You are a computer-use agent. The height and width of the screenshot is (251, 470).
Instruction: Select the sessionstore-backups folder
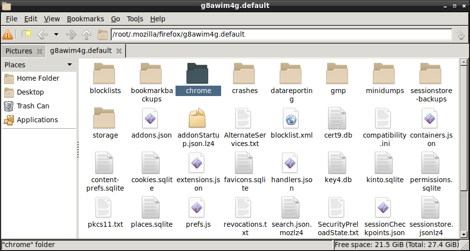click(x=431, y=82)
